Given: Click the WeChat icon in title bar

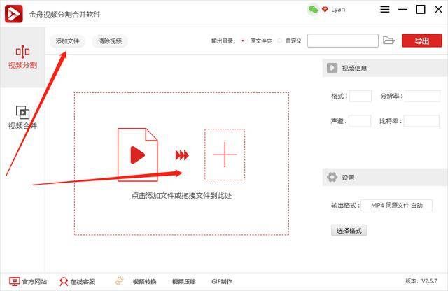Looking at the screenshot, I should tap(312, 9).
